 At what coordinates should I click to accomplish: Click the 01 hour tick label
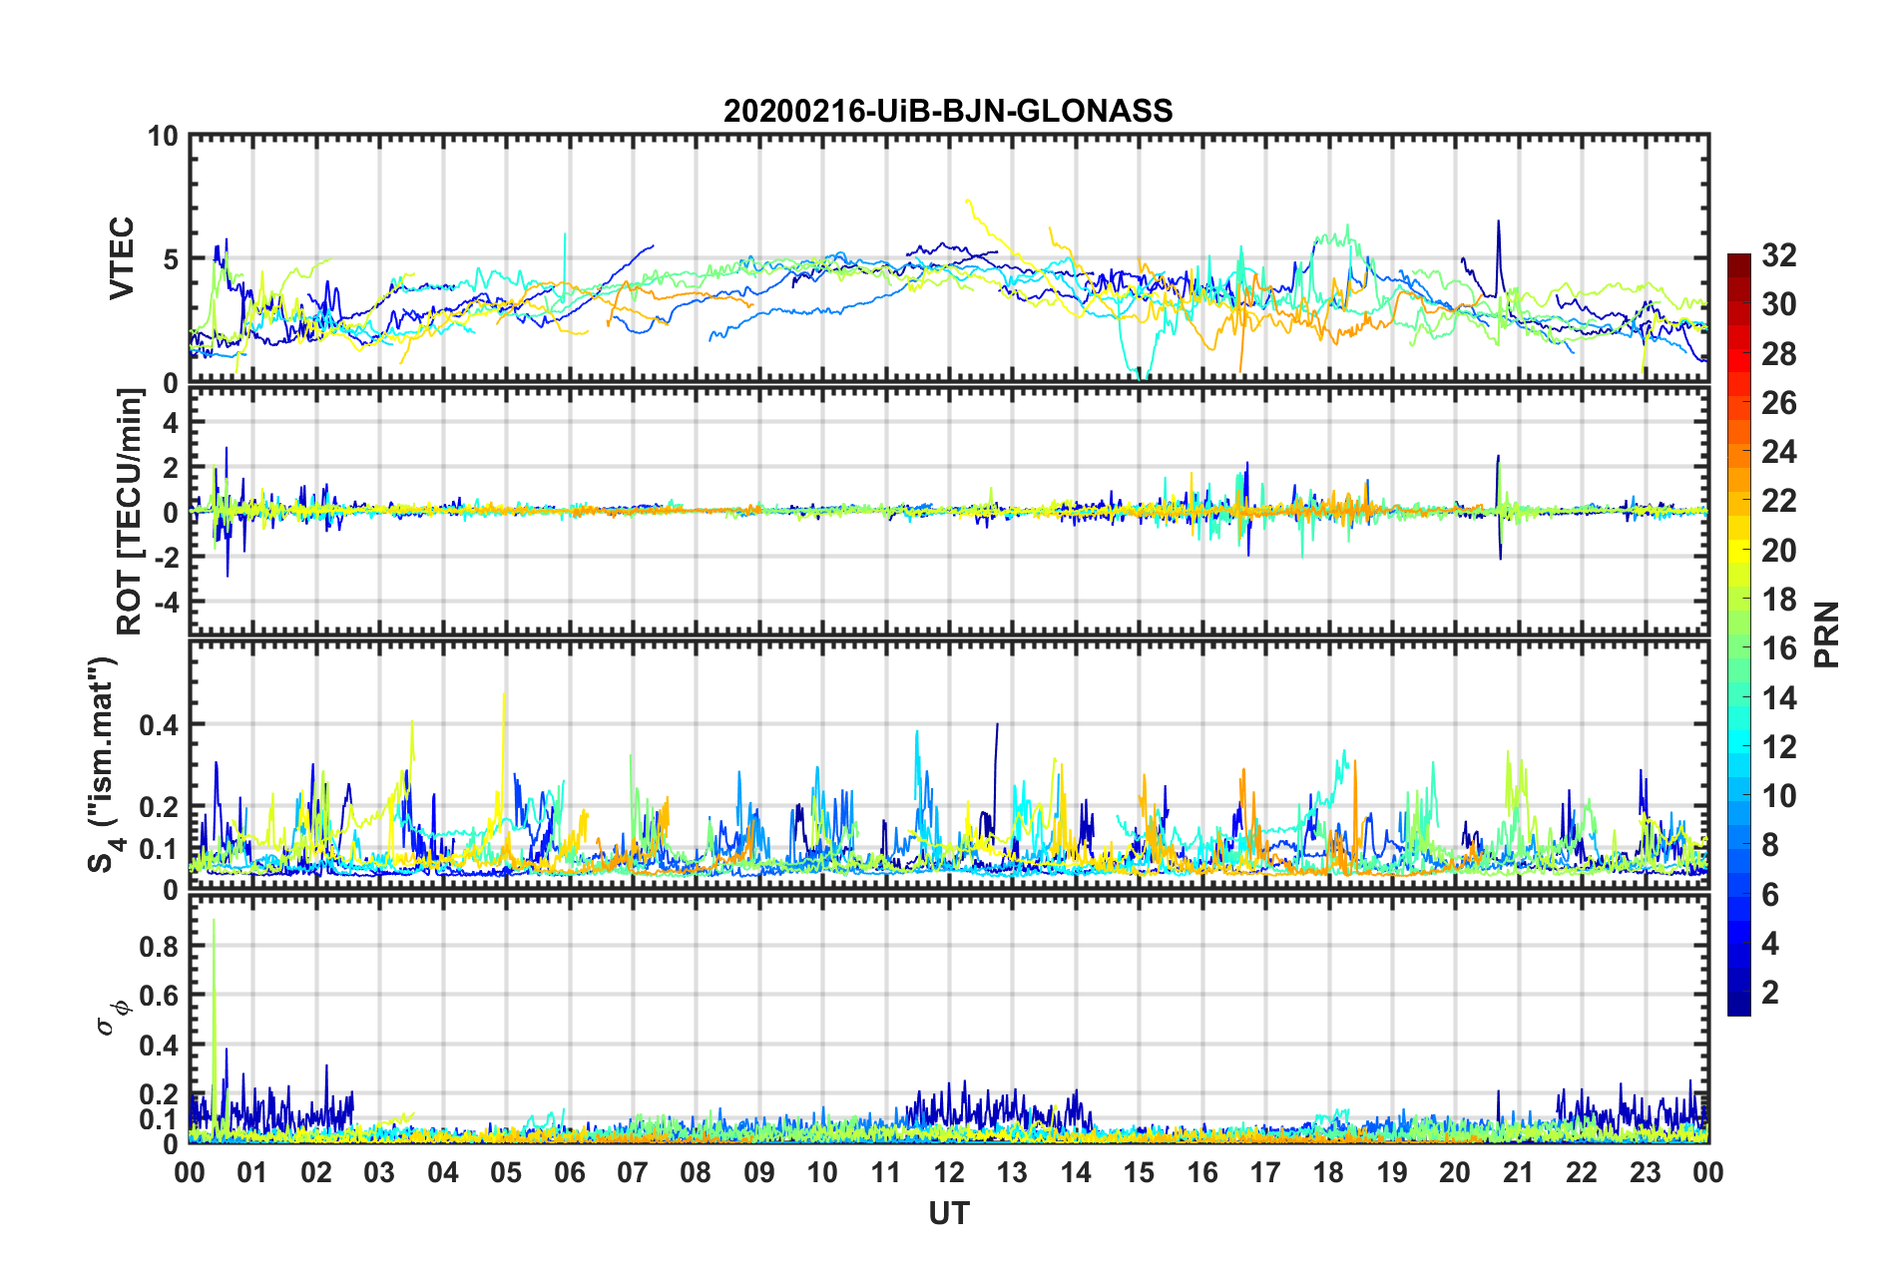[x=252, y=1172]
